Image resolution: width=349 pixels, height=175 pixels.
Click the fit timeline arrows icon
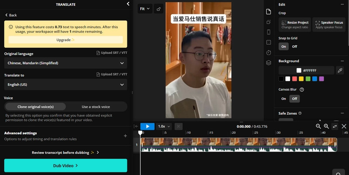(x=335, y=126)
